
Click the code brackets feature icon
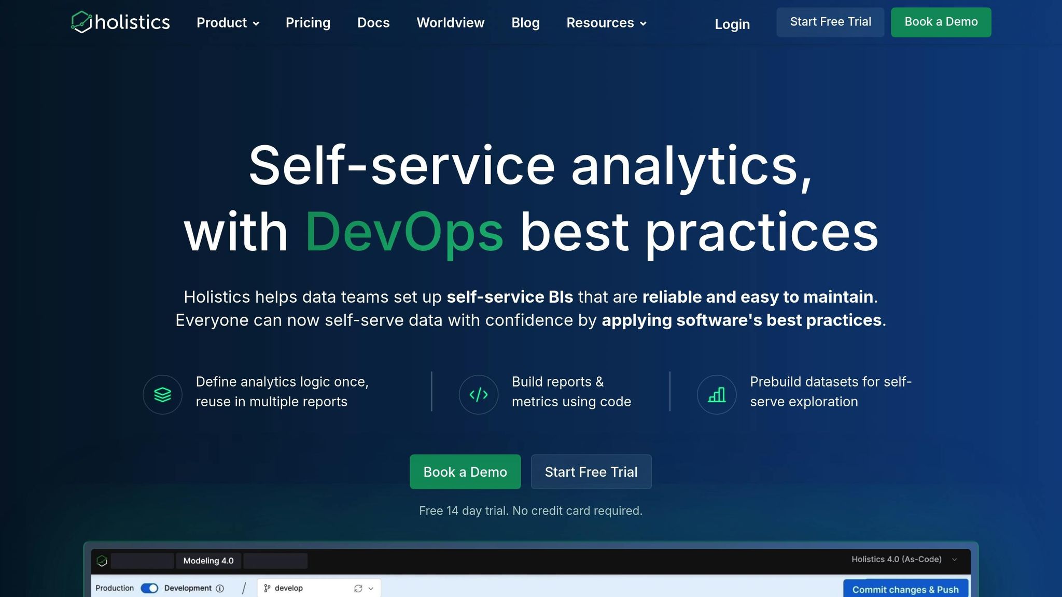[x=478, y=395]
